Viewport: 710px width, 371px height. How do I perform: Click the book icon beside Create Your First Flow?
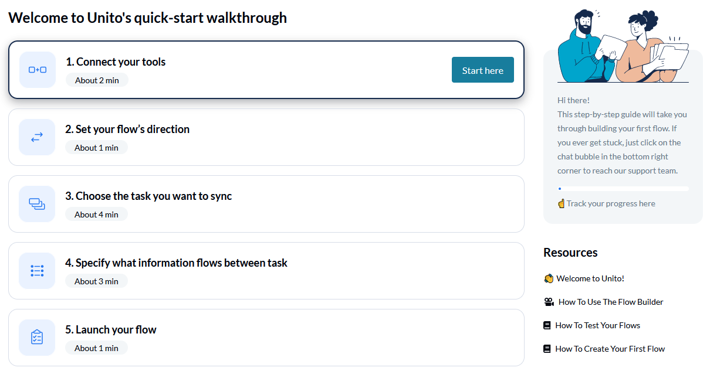(x=547, y=349)
